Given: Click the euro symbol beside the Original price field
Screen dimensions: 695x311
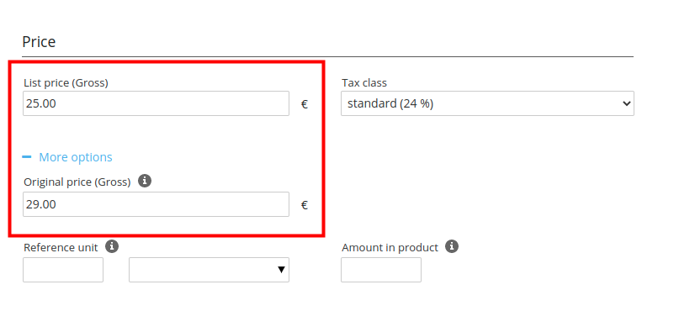Looking at the screenshot, I should [x=305, y=205].
